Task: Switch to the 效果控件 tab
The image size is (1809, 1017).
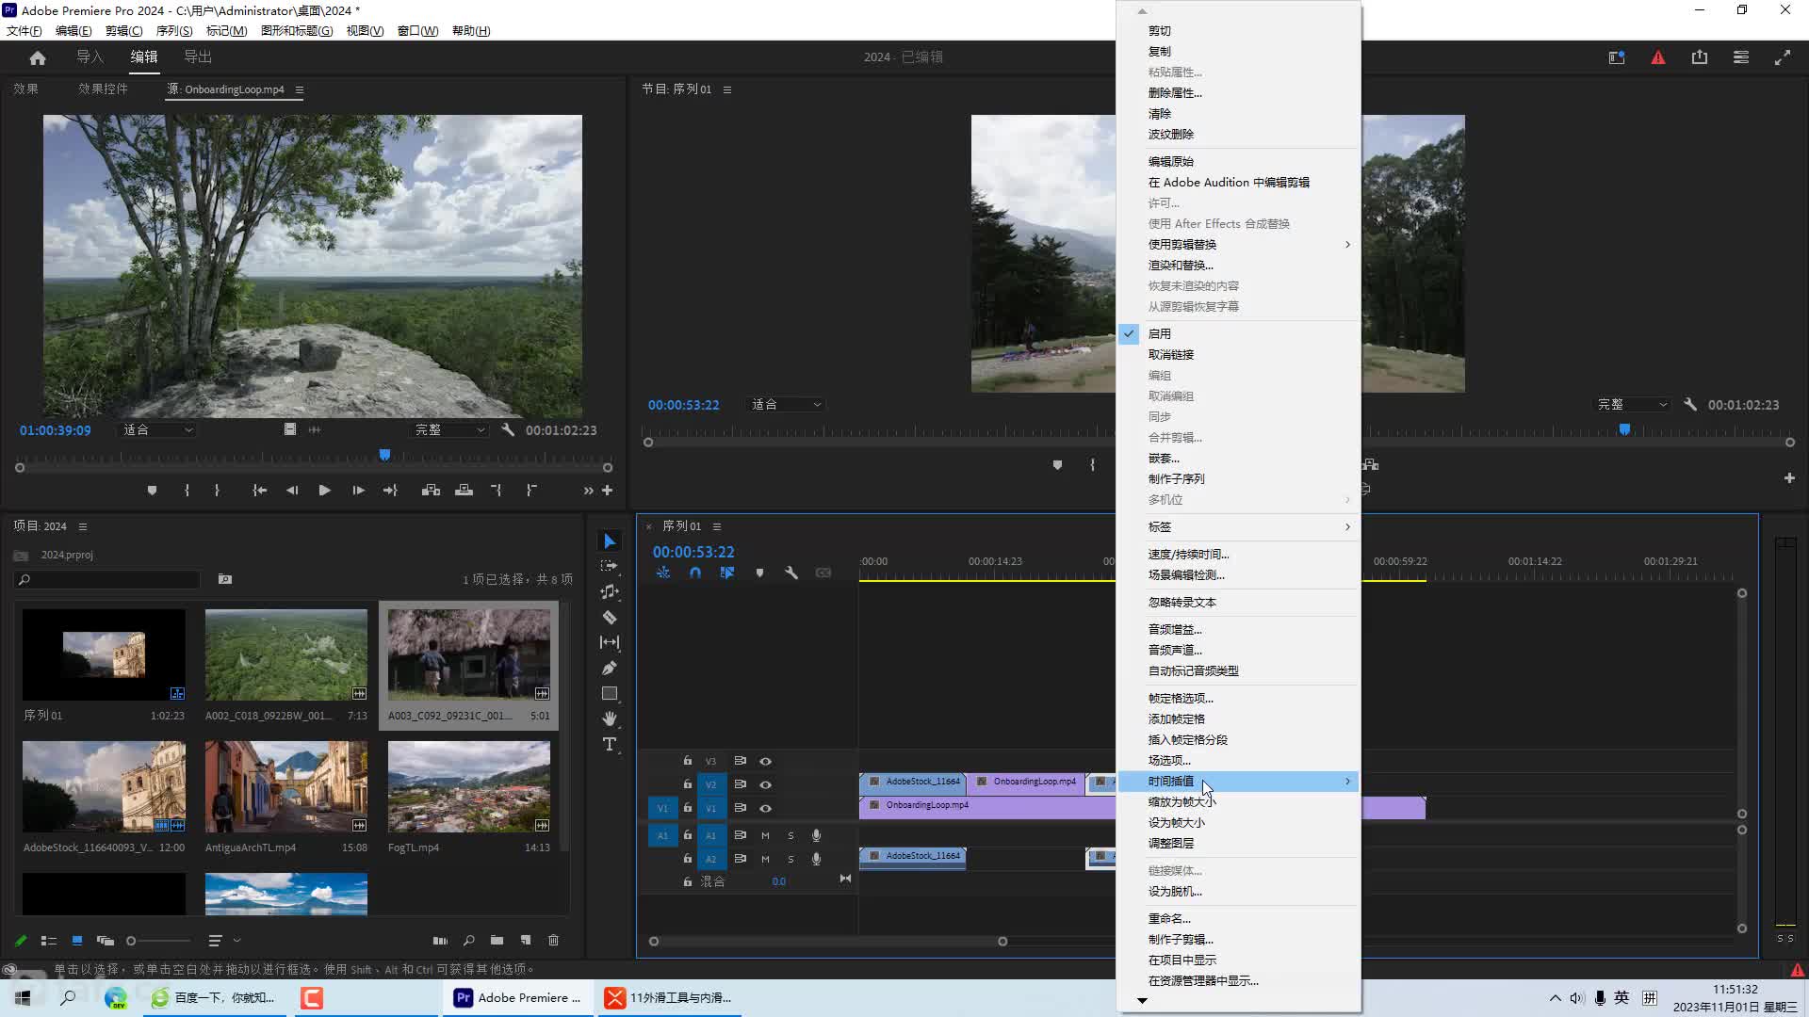Action: coord(103,89)
